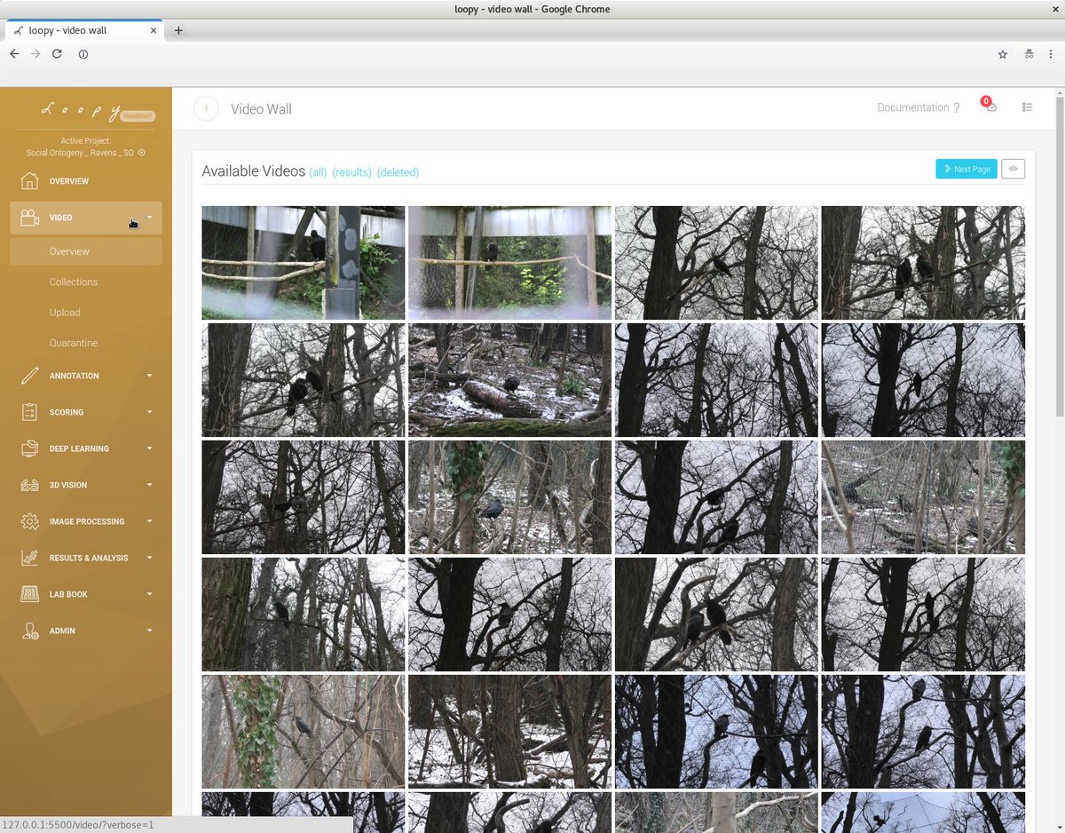Filter videos by (results)
This screenshot has height=833, width=1065.
coord(351,172)
